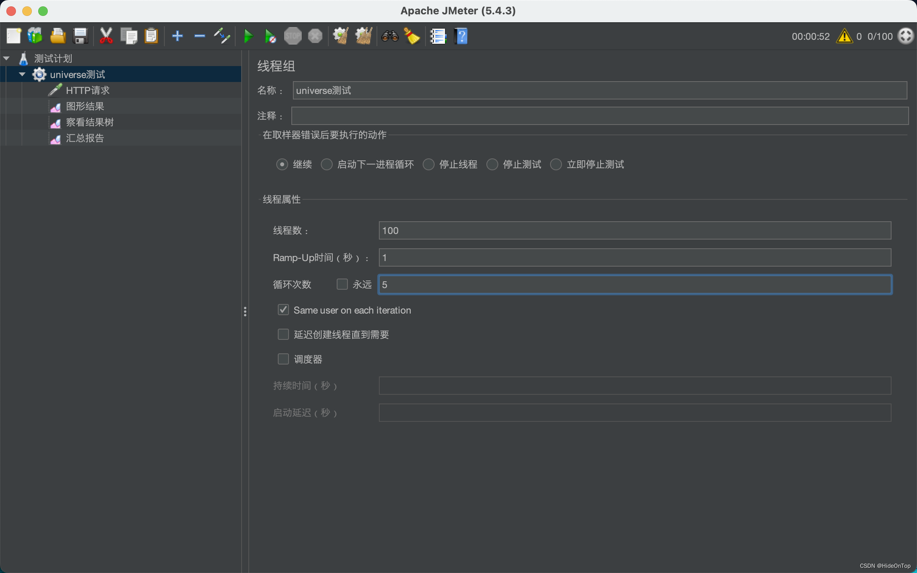The height and width of the screenshot is (573, 917).
Task: Click the Start no pauses icon
Action: pos(270,36)
